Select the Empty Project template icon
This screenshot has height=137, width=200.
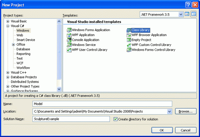click(x=129, y=40)
